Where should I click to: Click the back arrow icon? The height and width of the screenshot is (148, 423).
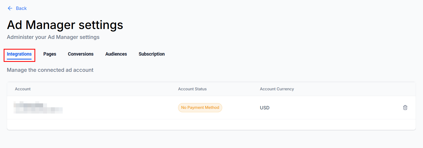10,8
